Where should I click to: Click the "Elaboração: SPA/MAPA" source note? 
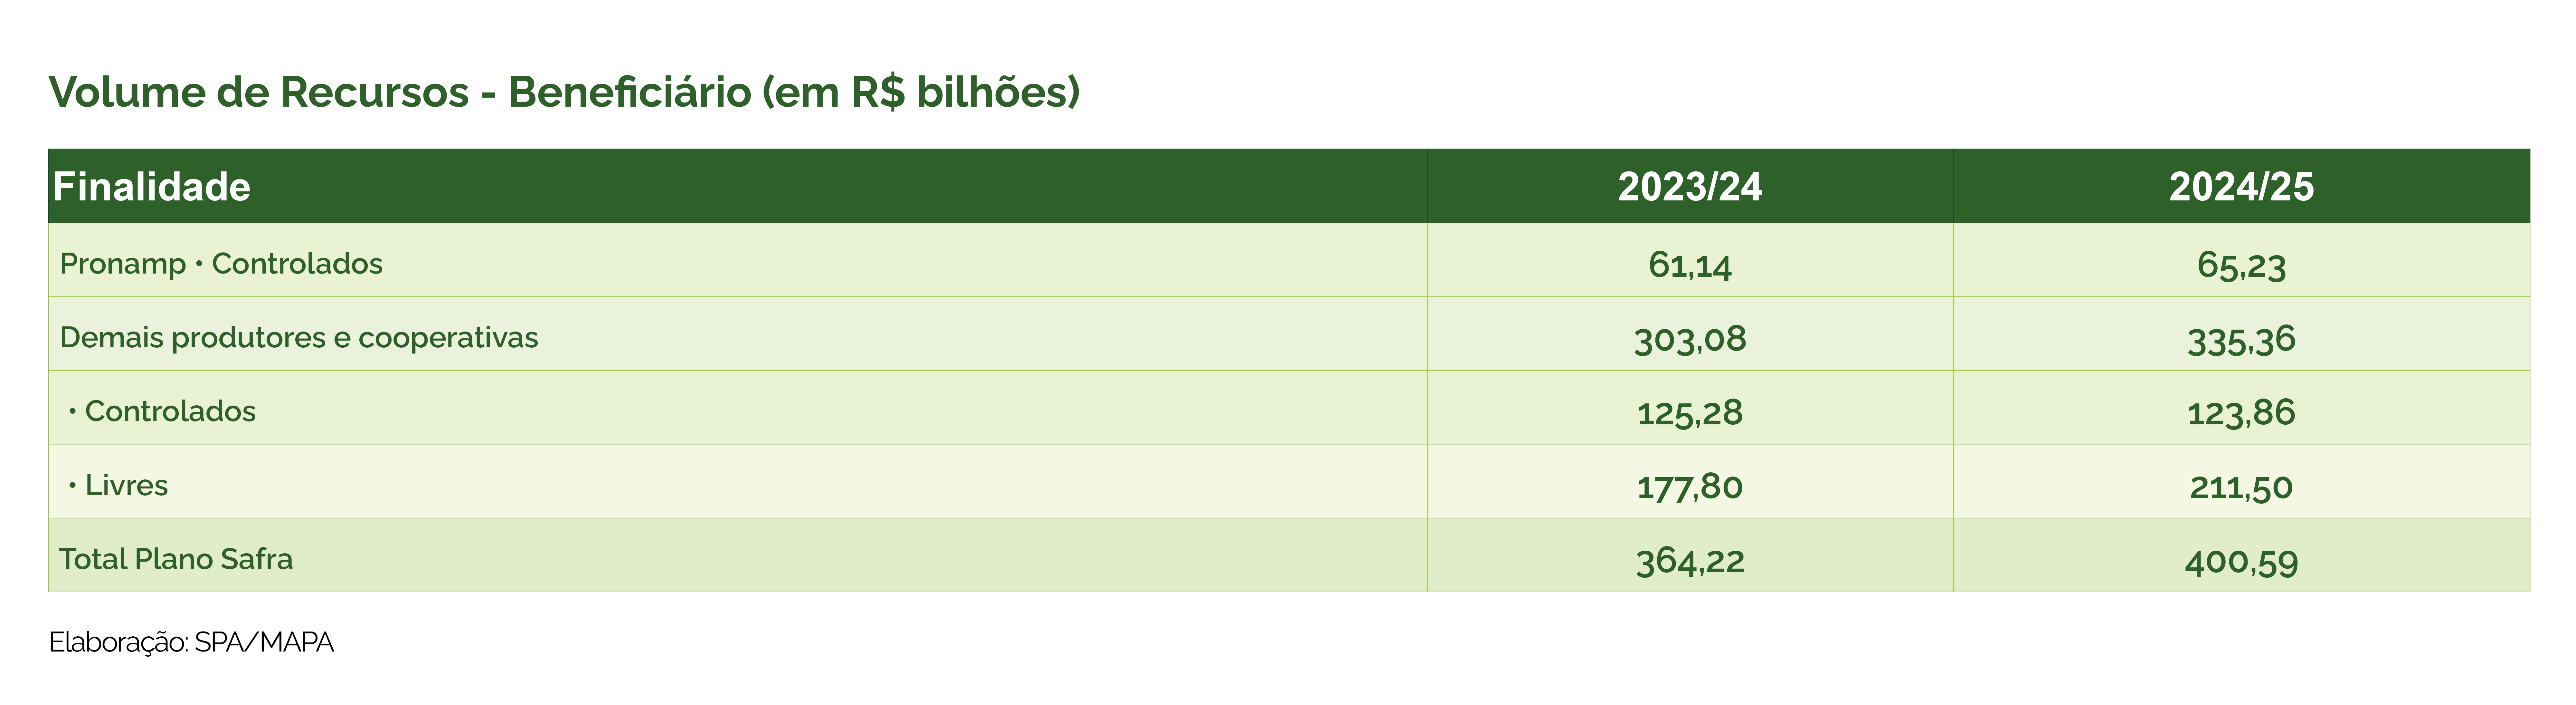click(x=191, y=642)
